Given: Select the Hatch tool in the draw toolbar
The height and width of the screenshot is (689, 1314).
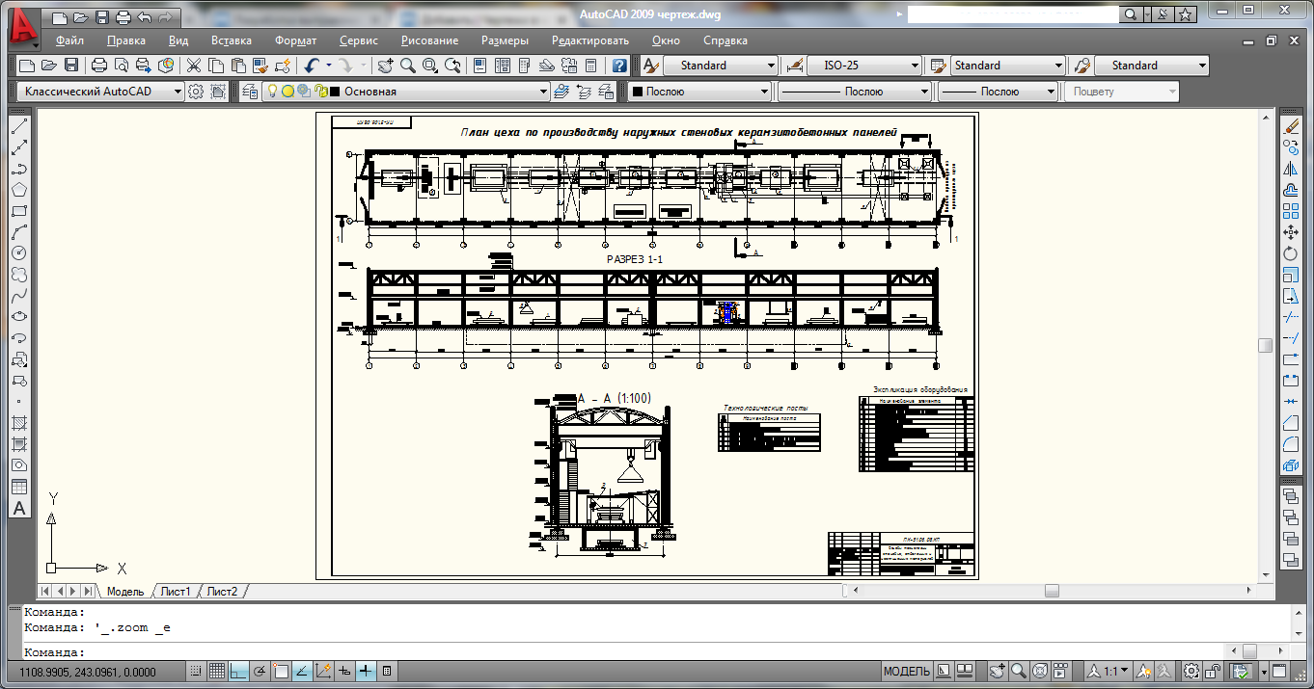Looking at the screenshot, I should 18,423.
